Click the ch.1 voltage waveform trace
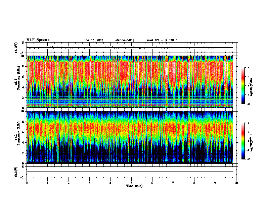This screenshot has width=266, height=205. tap(130, 48)
